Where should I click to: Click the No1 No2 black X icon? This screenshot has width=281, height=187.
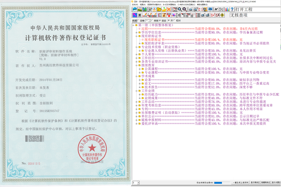(217, 15)
